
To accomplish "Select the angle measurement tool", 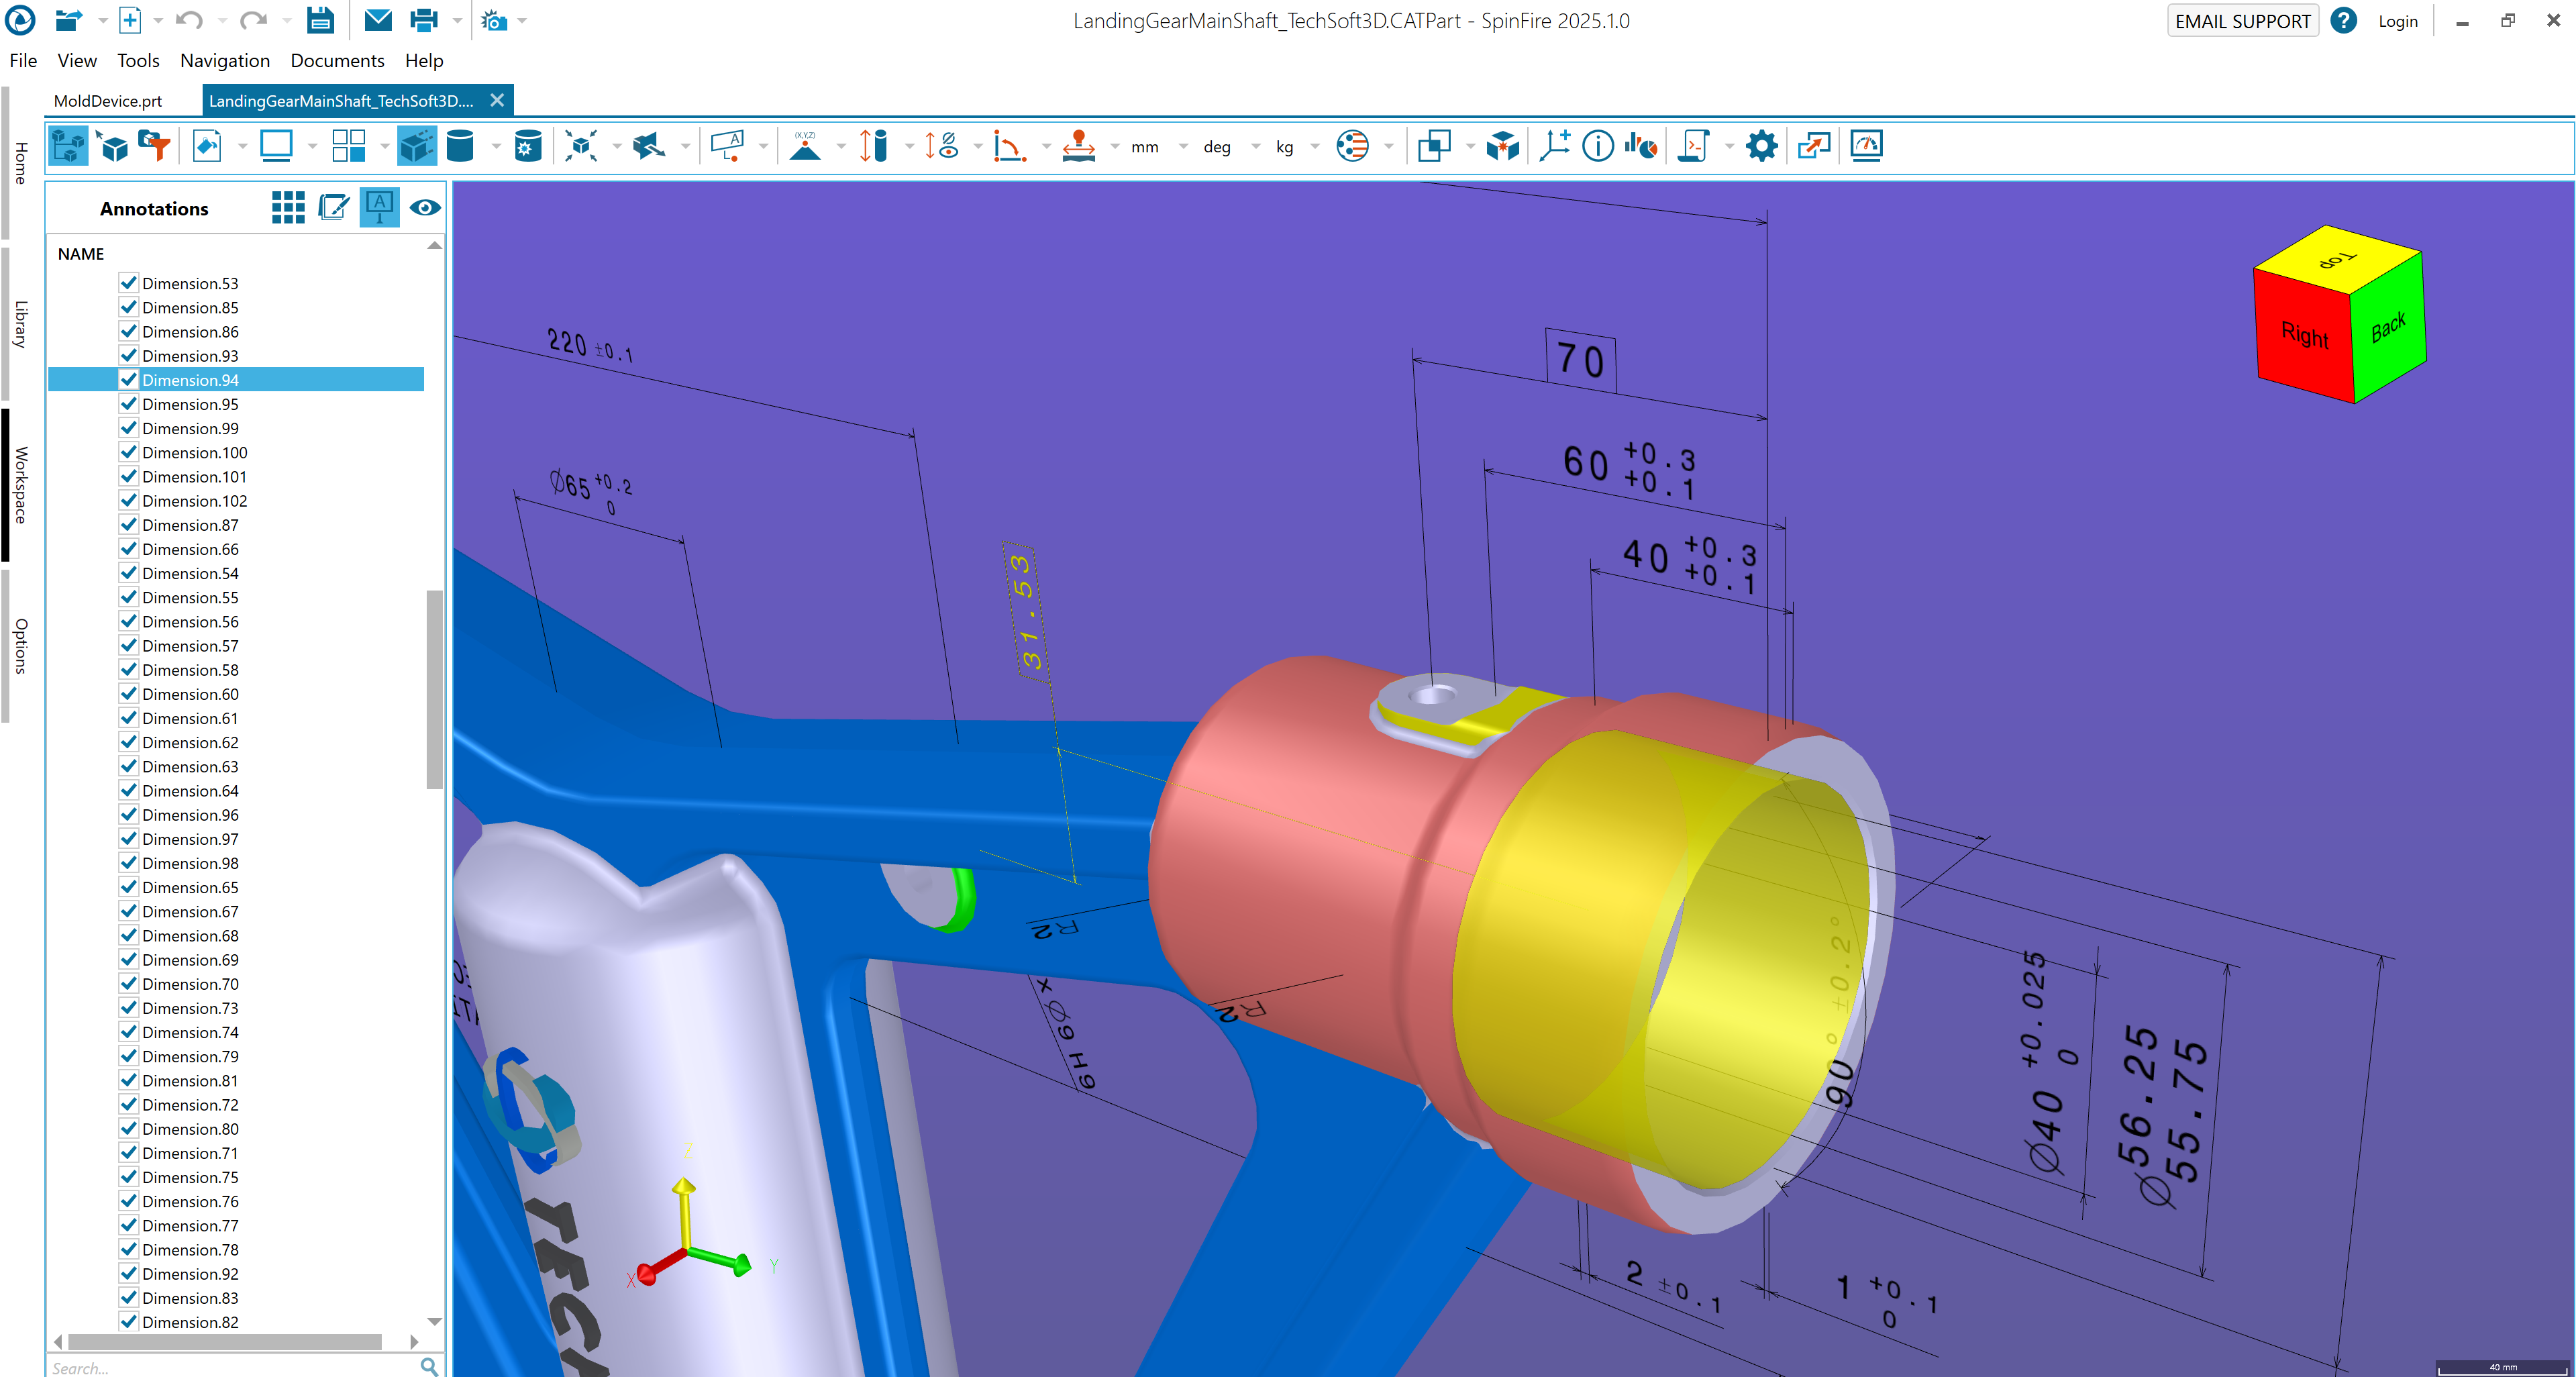I will [x=1009, y=146].
